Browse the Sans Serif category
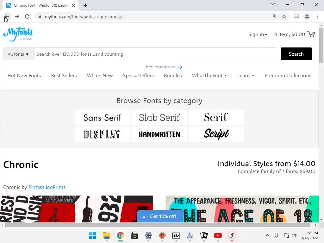324x243 pixels. (102, 117)
